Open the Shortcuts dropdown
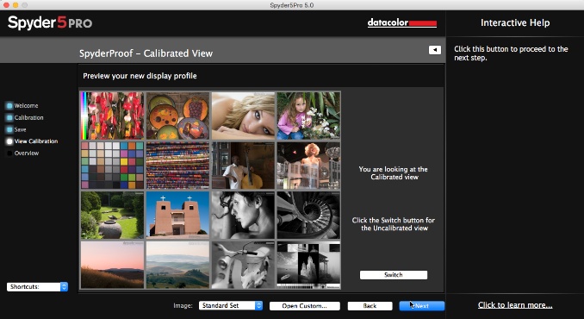Screen dimensions: 584x319 pyautogui.click(x=37, y=286)
